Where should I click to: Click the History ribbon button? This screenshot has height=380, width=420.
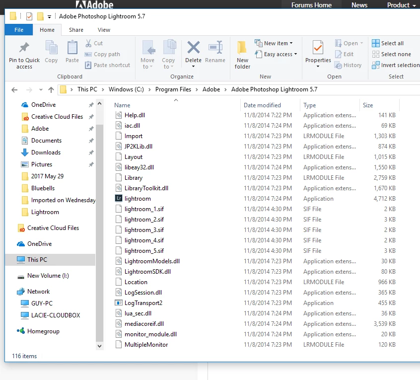click(x=348, y=65)
